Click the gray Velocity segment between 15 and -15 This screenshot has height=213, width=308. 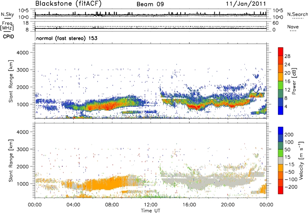click(x=281, y=160)
